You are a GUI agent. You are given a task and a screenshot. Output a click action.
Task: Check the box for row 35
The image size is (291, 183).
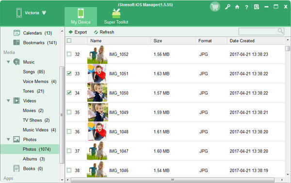pos(69,112)
